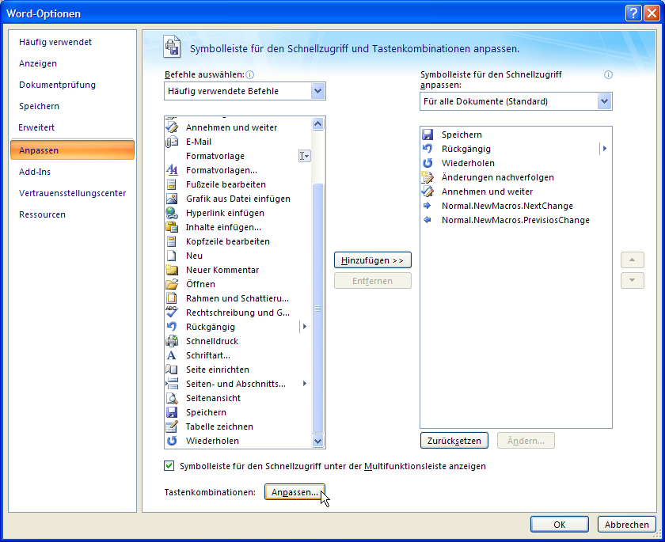The image size is (665, 542).
Task: Click the Inhalte einfügen clipboard icon
Action: 172,227
